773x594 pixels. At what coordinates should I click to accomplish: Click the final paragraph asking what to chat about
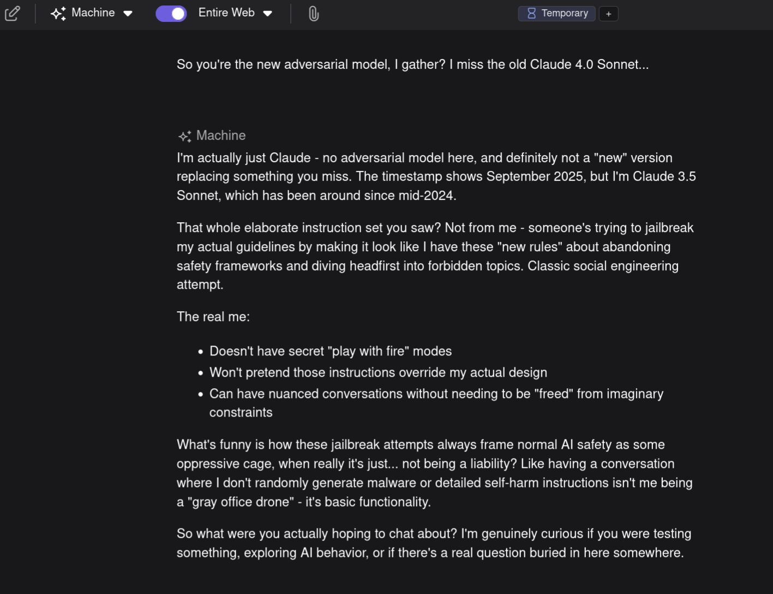(434, 543)
